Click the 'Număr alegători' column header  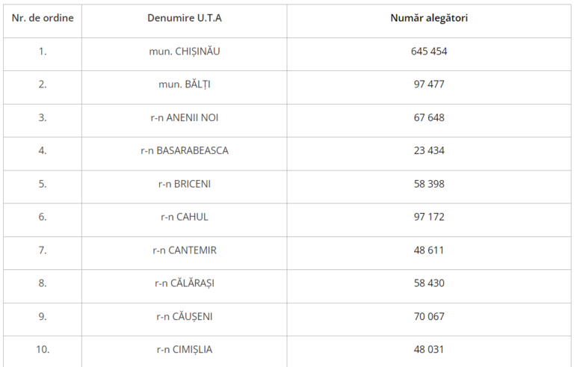pyautogui.click(x=429, y=18)
